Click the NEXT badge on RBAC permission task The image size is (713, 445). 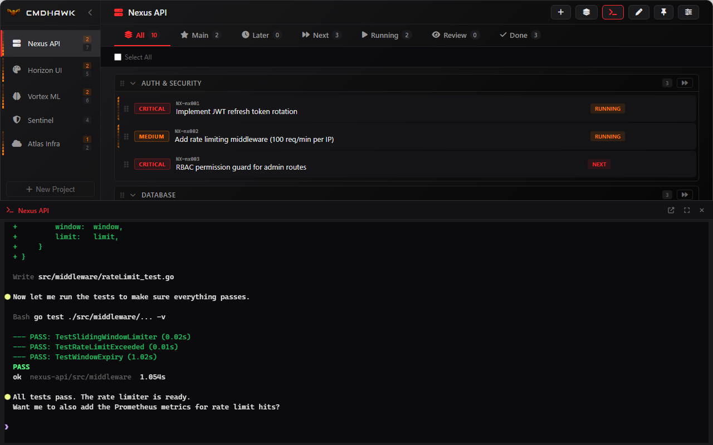point(599,164)
